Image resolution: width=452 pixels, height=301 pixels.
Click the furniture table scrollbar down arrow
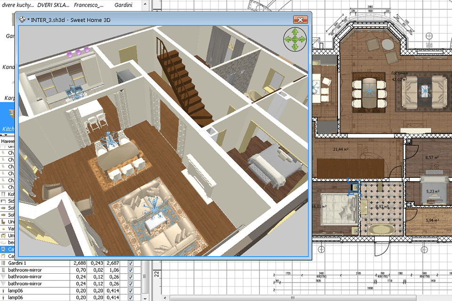145,298
